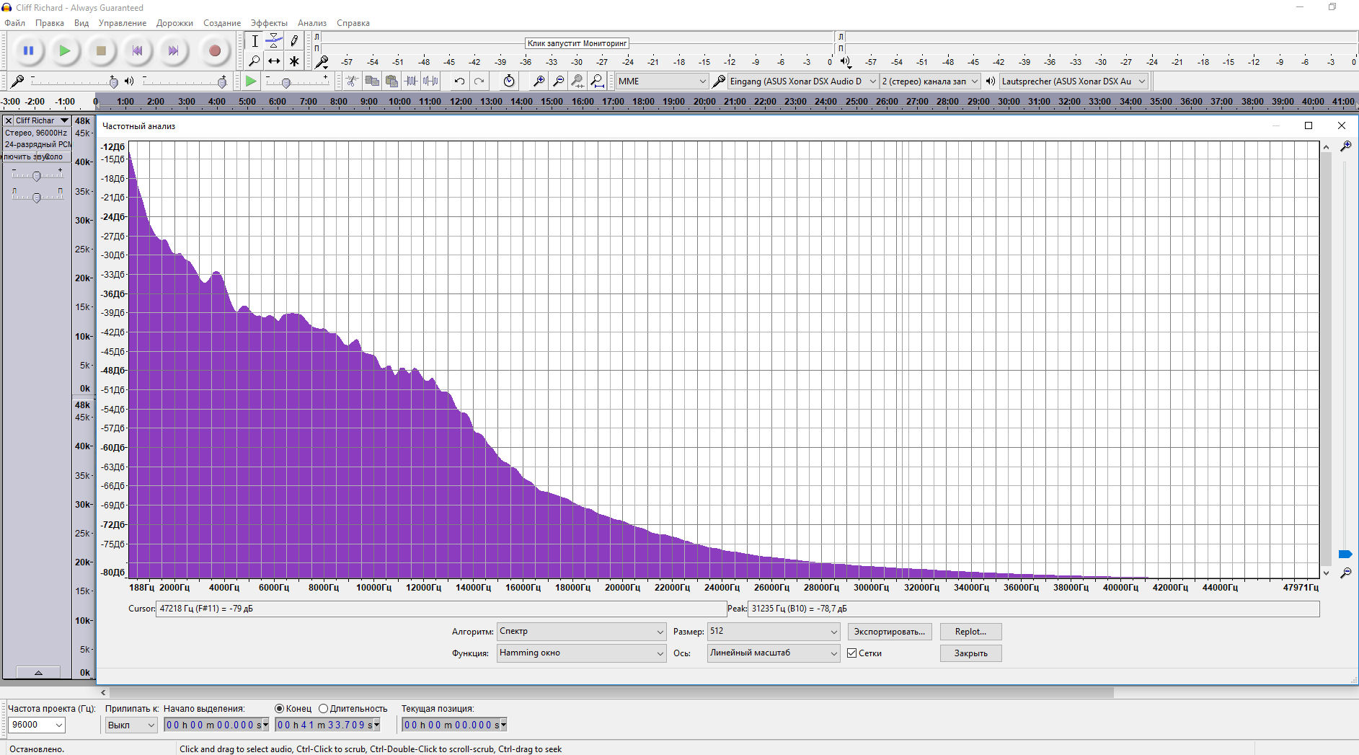Open the Lautsprecher playback device dropdown

(x=1074, y=81)
